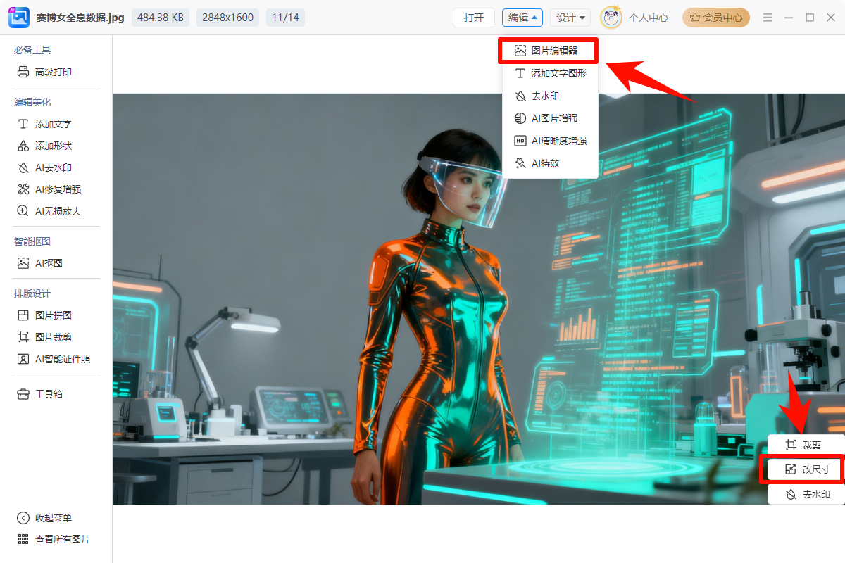Expand the Edit (编辑) dropdown
This screenshot has height=563, width=845.
click(522, 18)
